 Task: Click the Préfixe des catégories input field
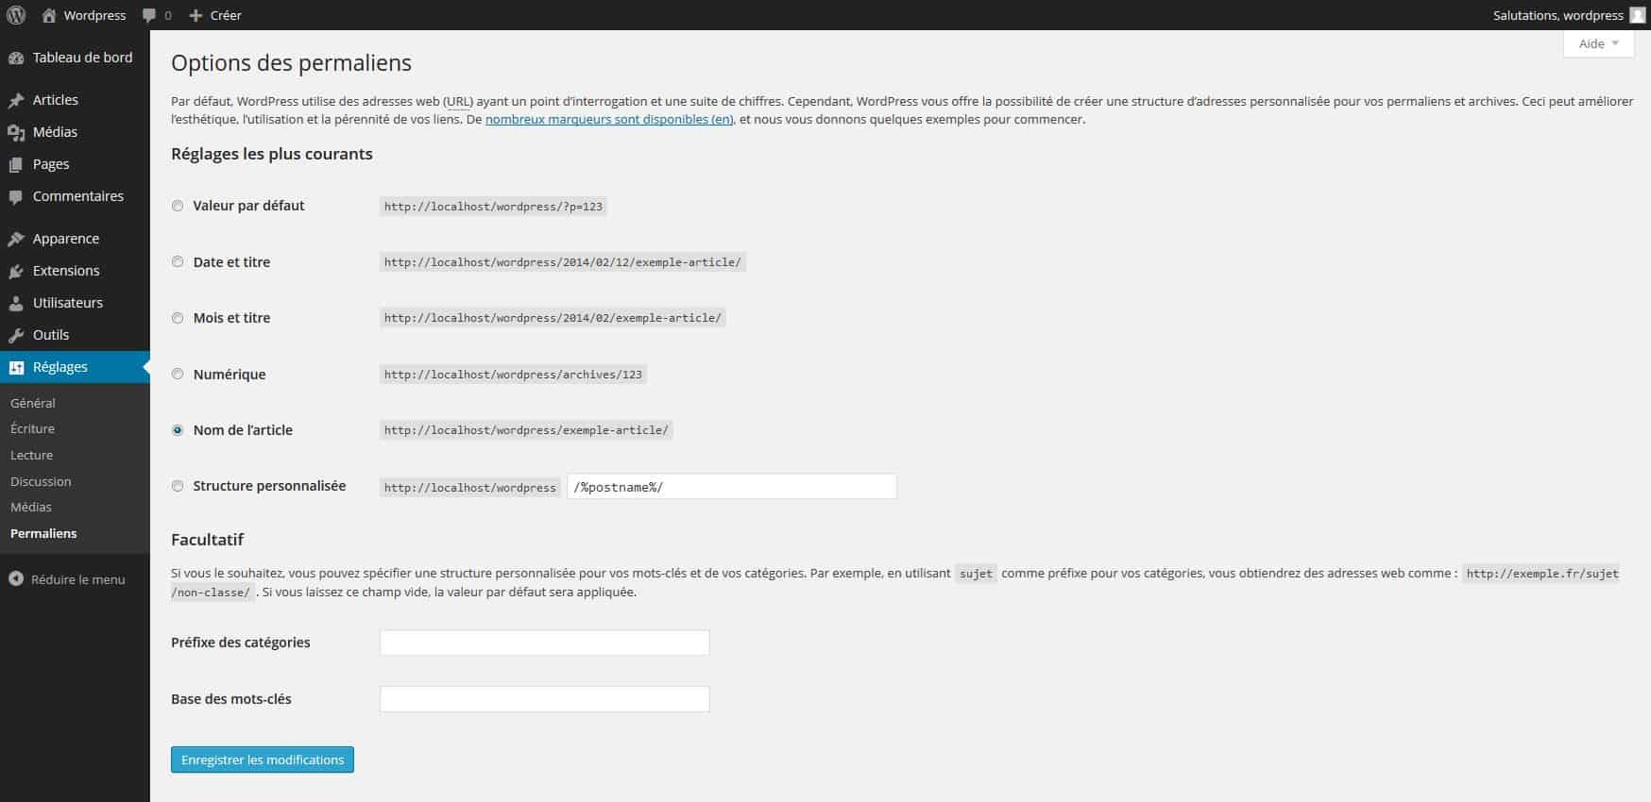(x=544, y=643)
